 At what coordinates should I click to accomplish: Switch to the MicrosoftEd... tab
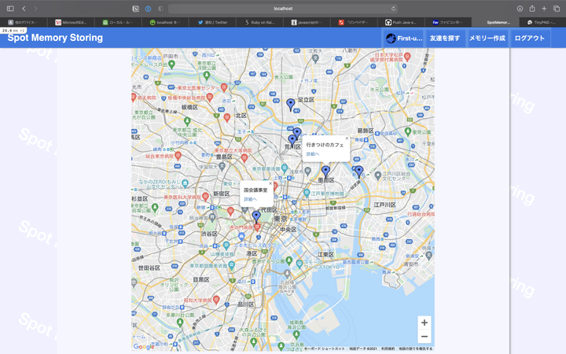tap(71, 22)
